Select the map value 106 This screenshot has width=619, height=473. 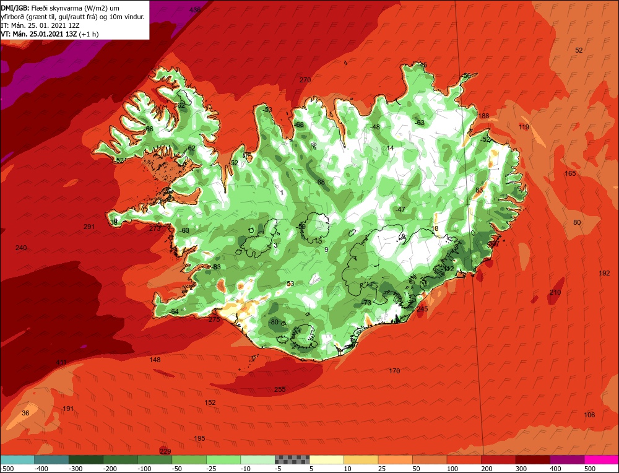pos(589,415)
